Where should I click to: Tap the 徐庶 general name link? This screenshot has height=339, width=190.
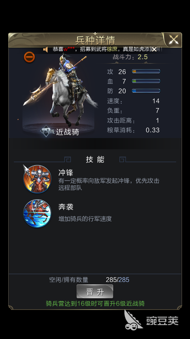coord(112,49)
